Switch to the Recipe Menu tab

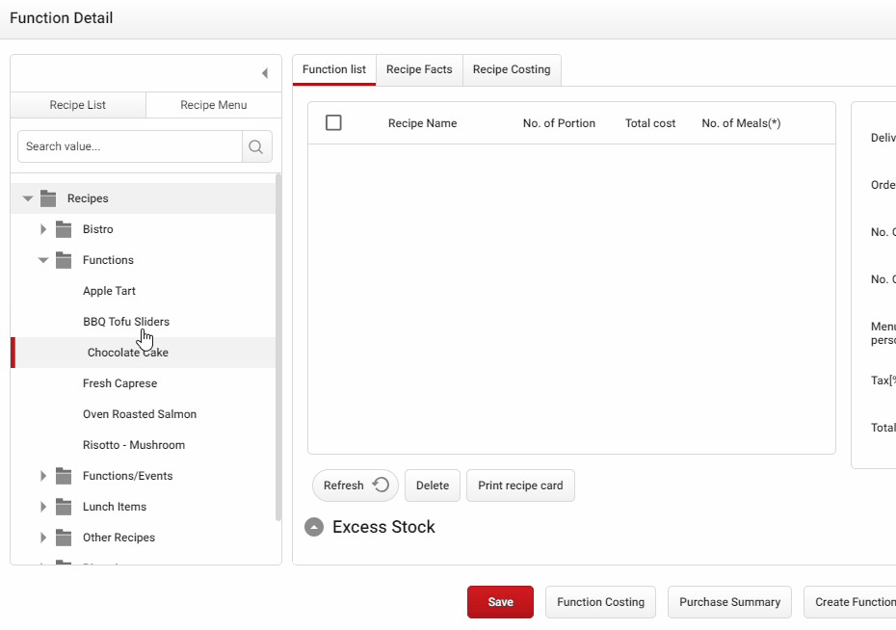coord(214,105)
